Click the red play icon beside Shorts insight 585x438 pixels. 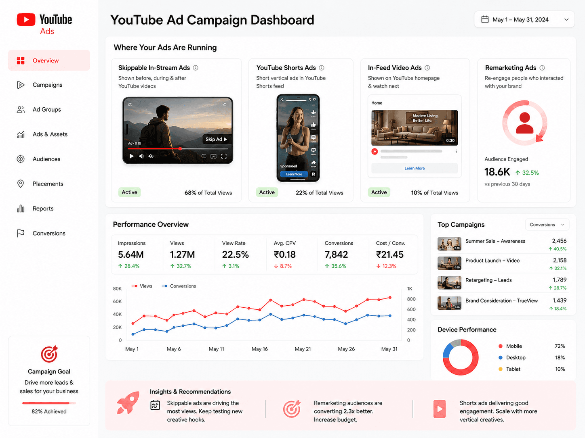439,409
